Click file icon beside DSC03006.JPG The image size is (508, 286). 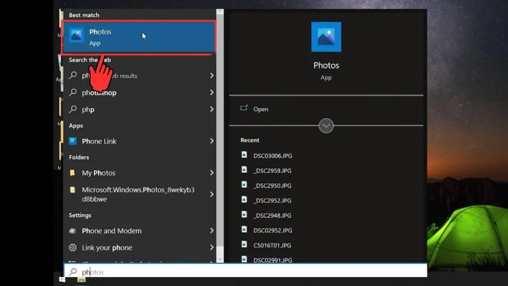[x=244, y=155]
